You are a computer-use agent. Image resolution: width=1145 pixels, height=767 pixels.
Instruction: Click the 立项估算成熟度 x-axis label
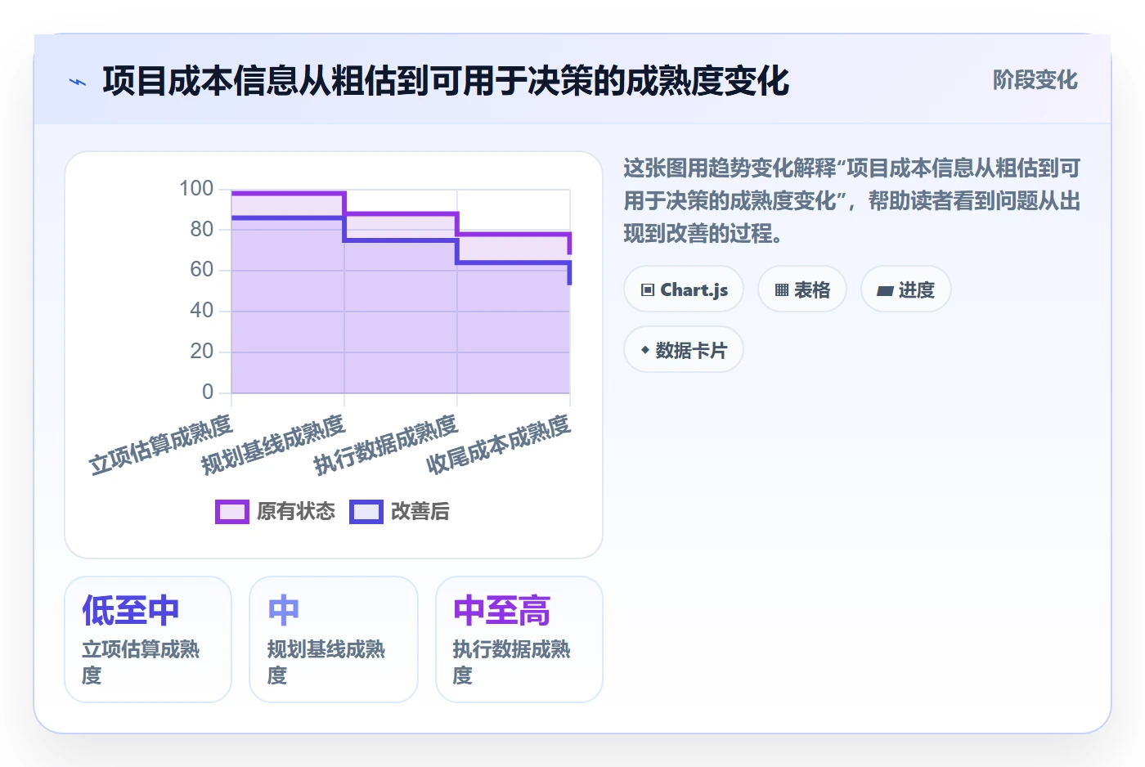(161, 445)
